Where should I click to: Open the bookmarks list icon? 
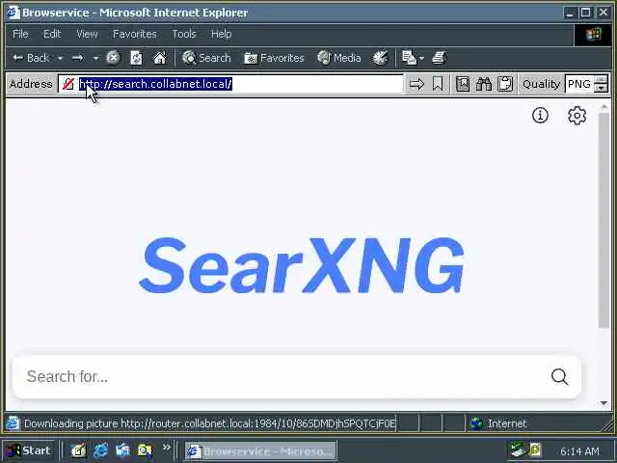coord(463,84)
